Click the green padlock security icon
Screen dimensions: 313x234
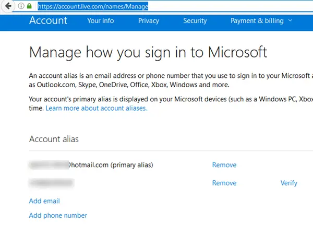click(x=29, y=7)
